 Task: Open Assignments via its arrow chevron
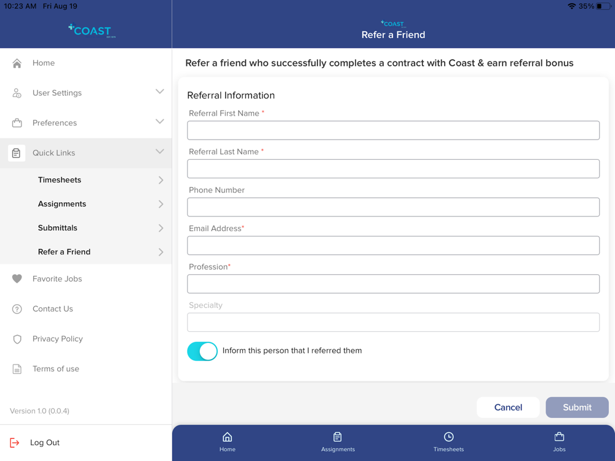(x=161, y=204)
